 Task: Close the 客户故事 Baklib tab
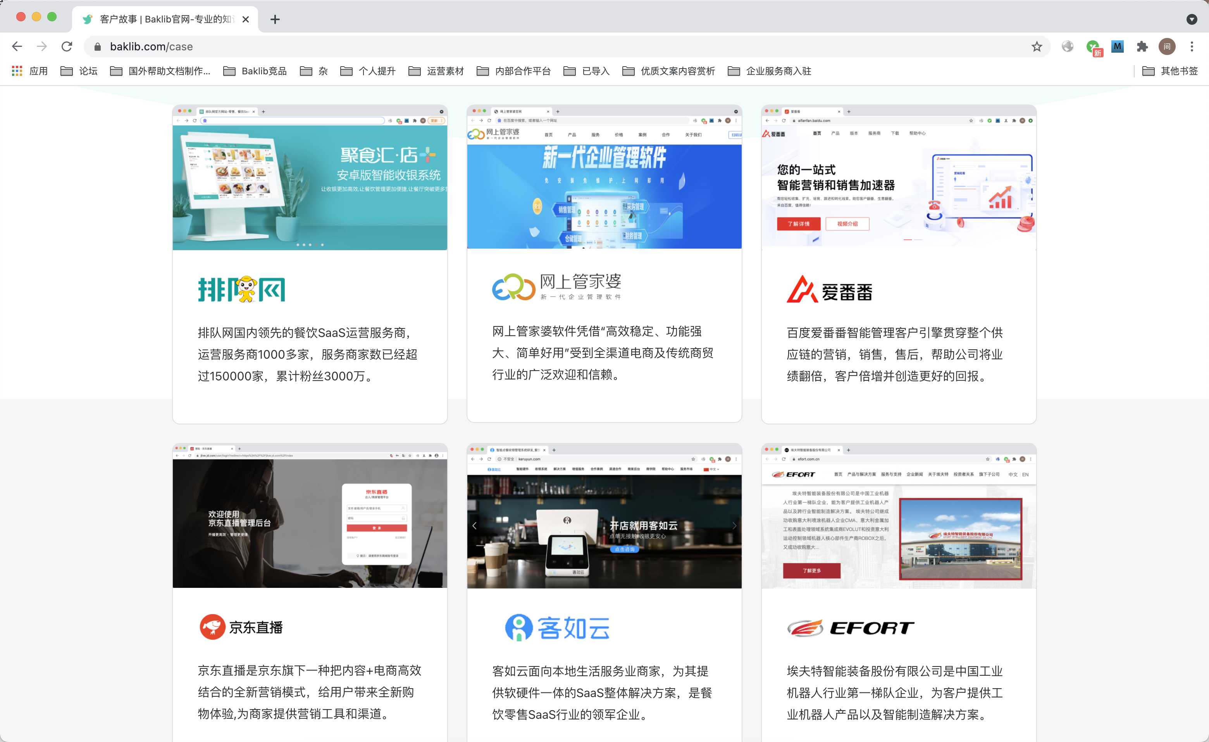[246, 19]
